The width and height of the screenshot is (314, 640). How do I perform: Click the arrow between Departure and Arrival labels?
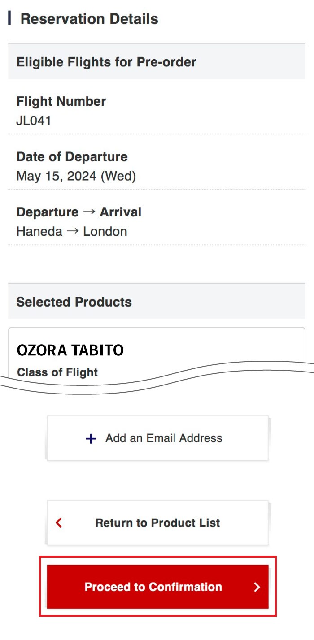tap(89, 212)
